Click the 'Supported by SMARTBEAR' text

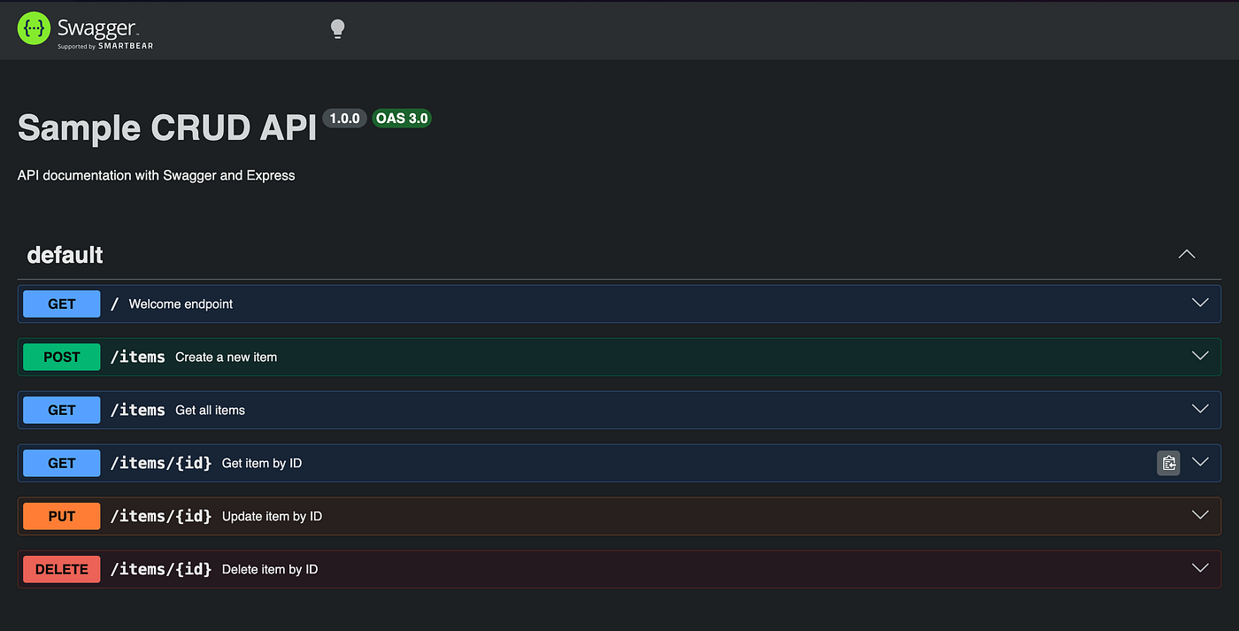point(105,46)
